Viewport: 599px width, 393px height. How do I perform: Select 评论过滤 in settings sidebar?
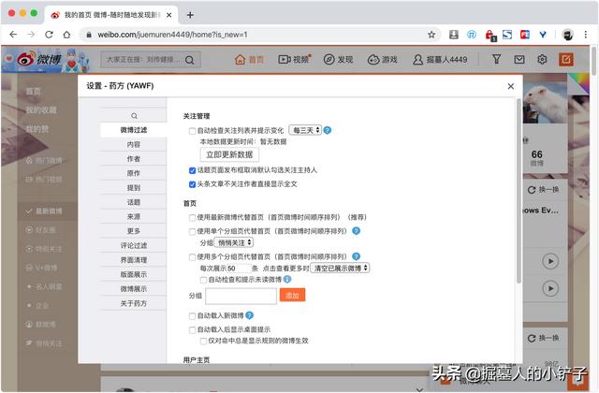[133, 245]
